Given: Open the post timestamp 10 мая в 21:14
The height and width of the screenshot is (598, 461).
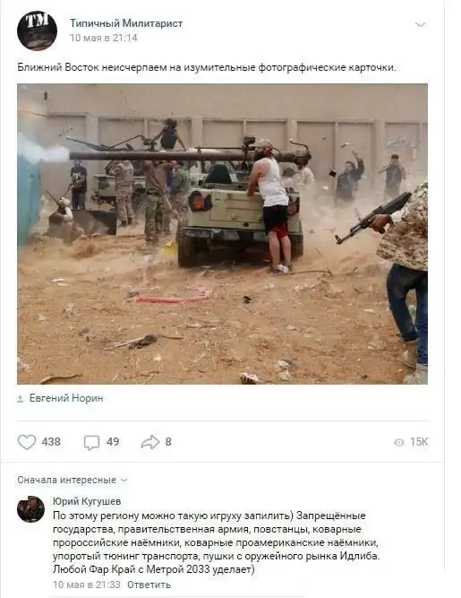Looking at the screenshot, I should click(x=103, y=38).
